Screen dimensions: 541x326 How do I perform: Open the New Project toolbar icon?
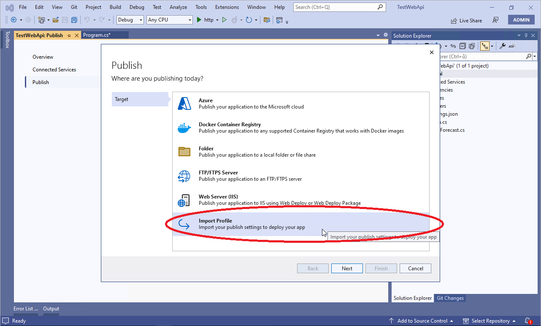coord(41,20)
